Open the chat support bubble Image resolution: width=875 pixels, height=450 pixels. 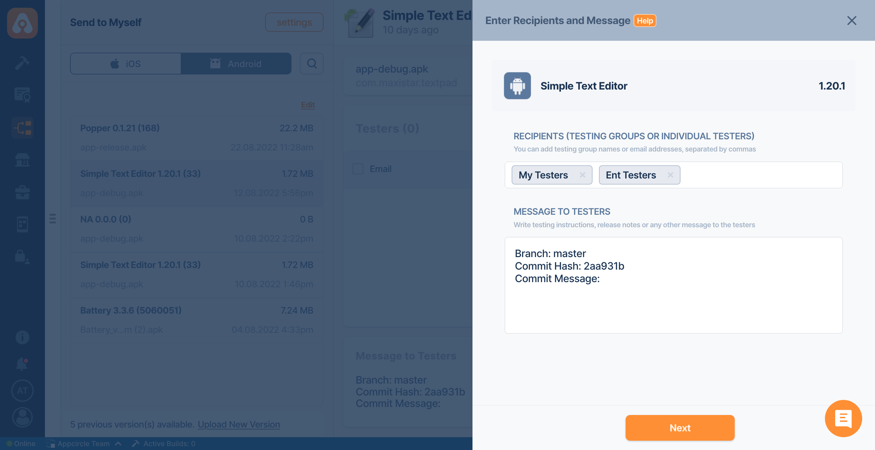click(843, 419)
